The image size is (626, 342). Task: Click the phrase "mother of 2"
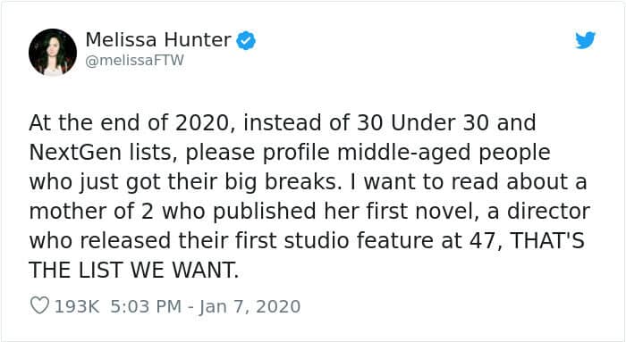coord(91,212)
